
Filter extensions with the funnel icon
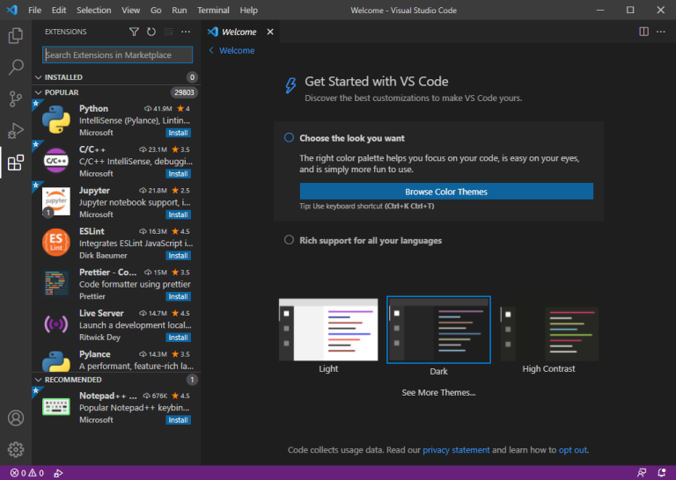[134, 32]
